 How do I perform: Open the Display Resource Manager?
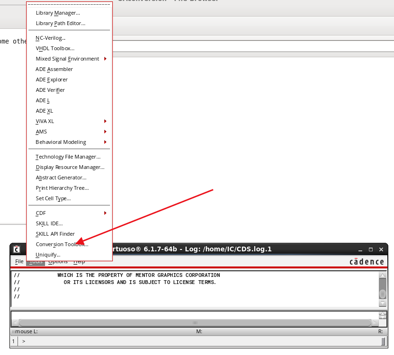tap(69, 167)
